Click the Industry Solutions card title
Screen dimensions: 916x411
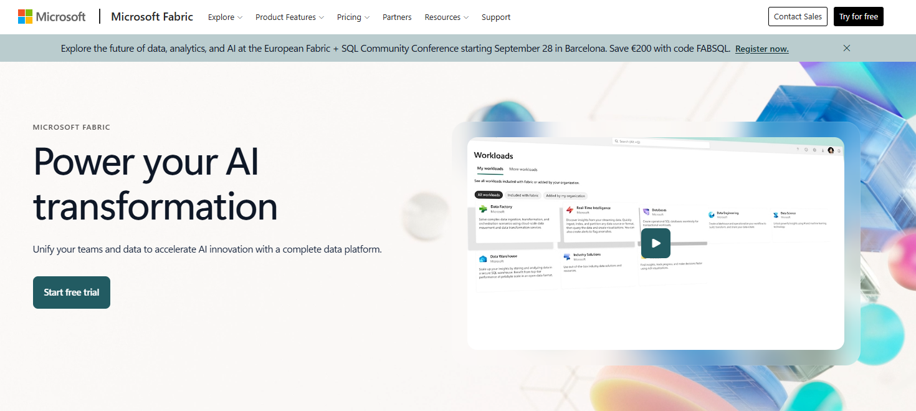point(587,254)
